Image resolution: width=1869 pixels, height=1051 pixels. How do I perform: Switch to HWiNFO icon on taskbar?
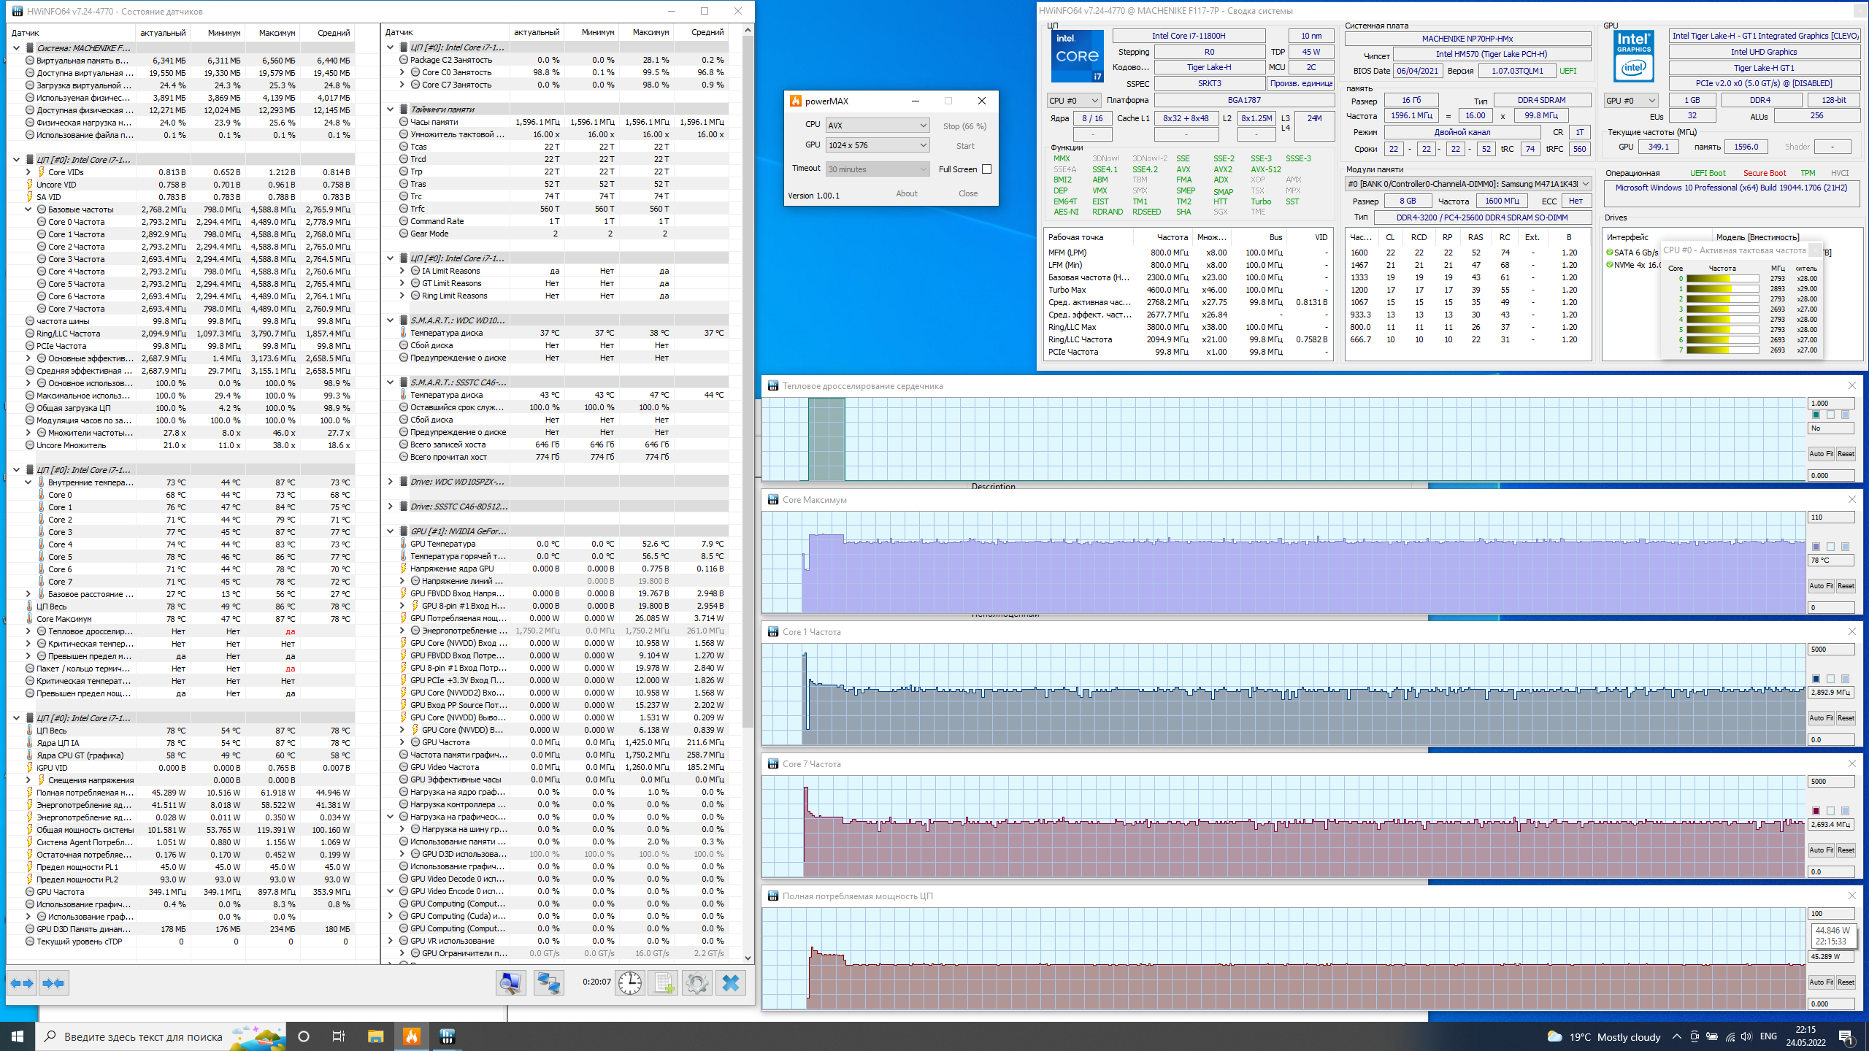tap(447, 1036)
